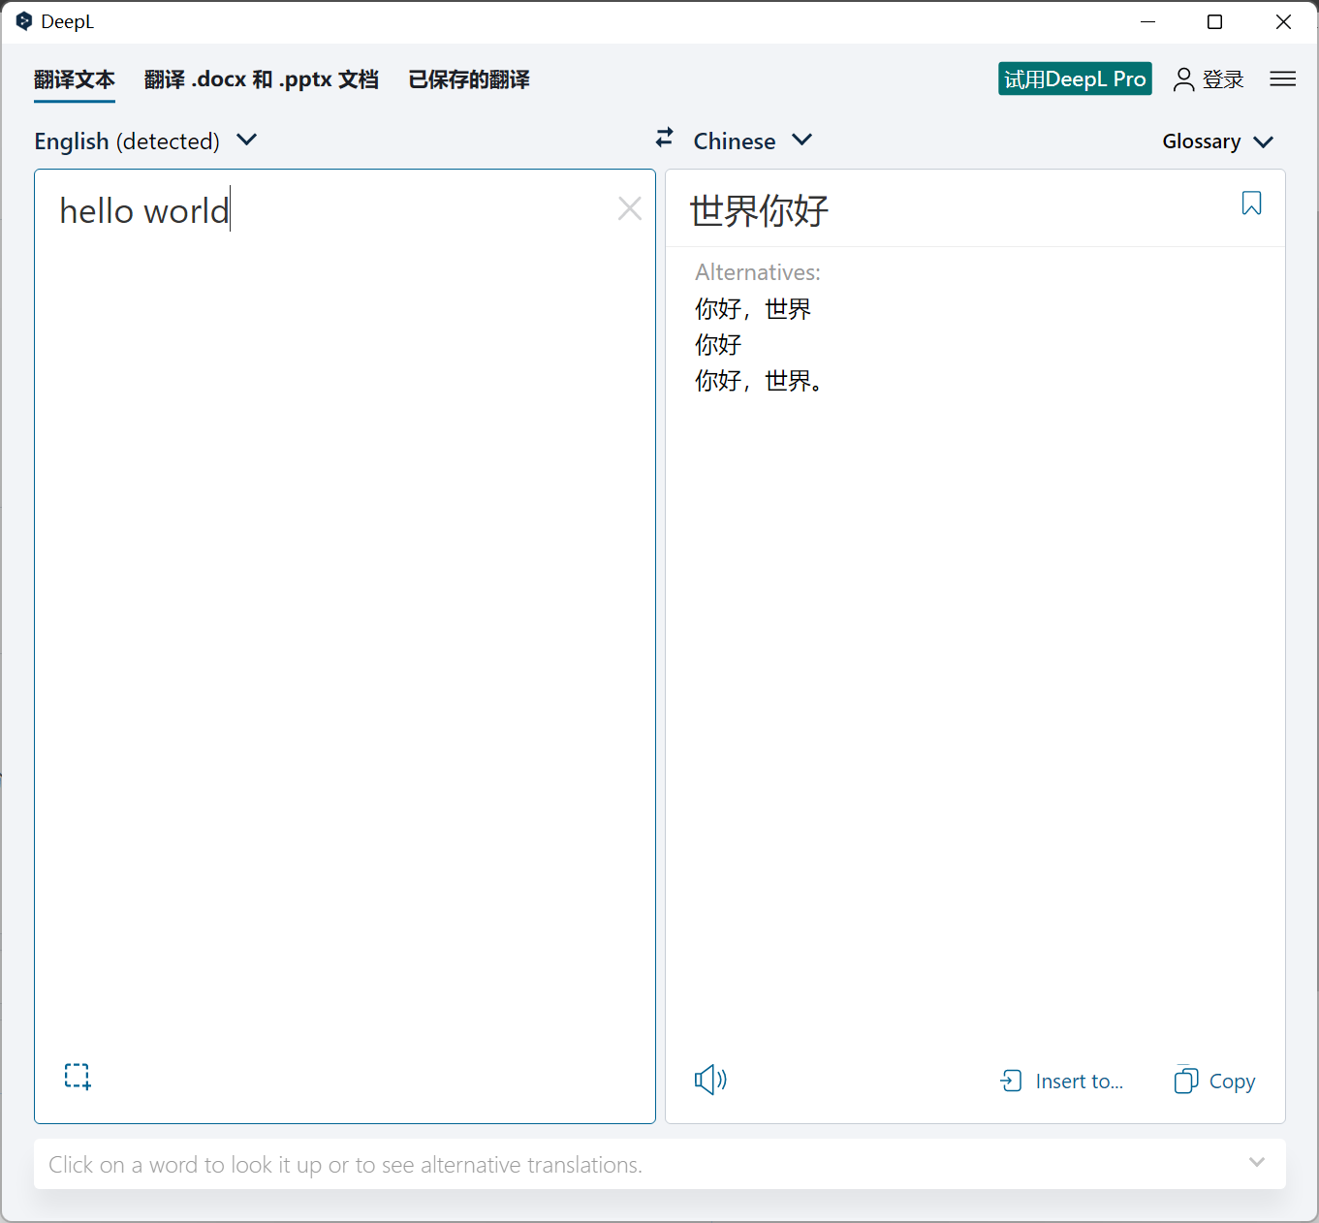Click the 试用DeepL Pro button

click(x=1075, y=78)
